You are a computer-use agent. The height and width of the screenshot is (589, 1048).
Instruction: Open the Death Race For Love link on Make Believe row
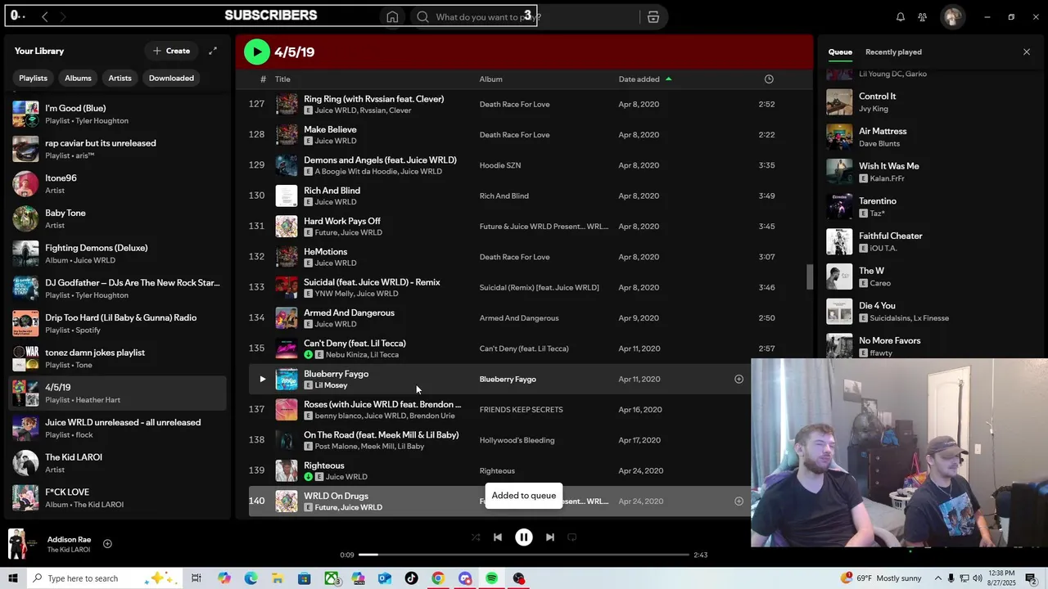[x=514, y=135]
